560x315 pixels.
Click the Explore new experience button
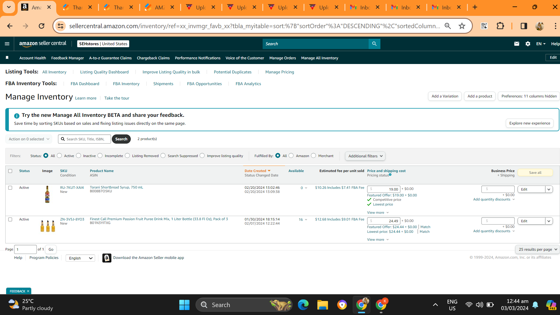(529, 123)
